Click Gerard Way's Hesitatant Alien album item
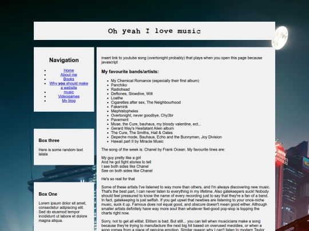 (142, 128)
